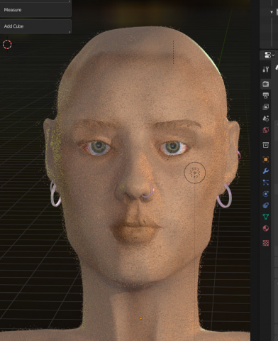Click the red-white 3D cursor in viewport
Viewport: 278px width, 341px height.
pyautogui.click(x=7, y=45)
